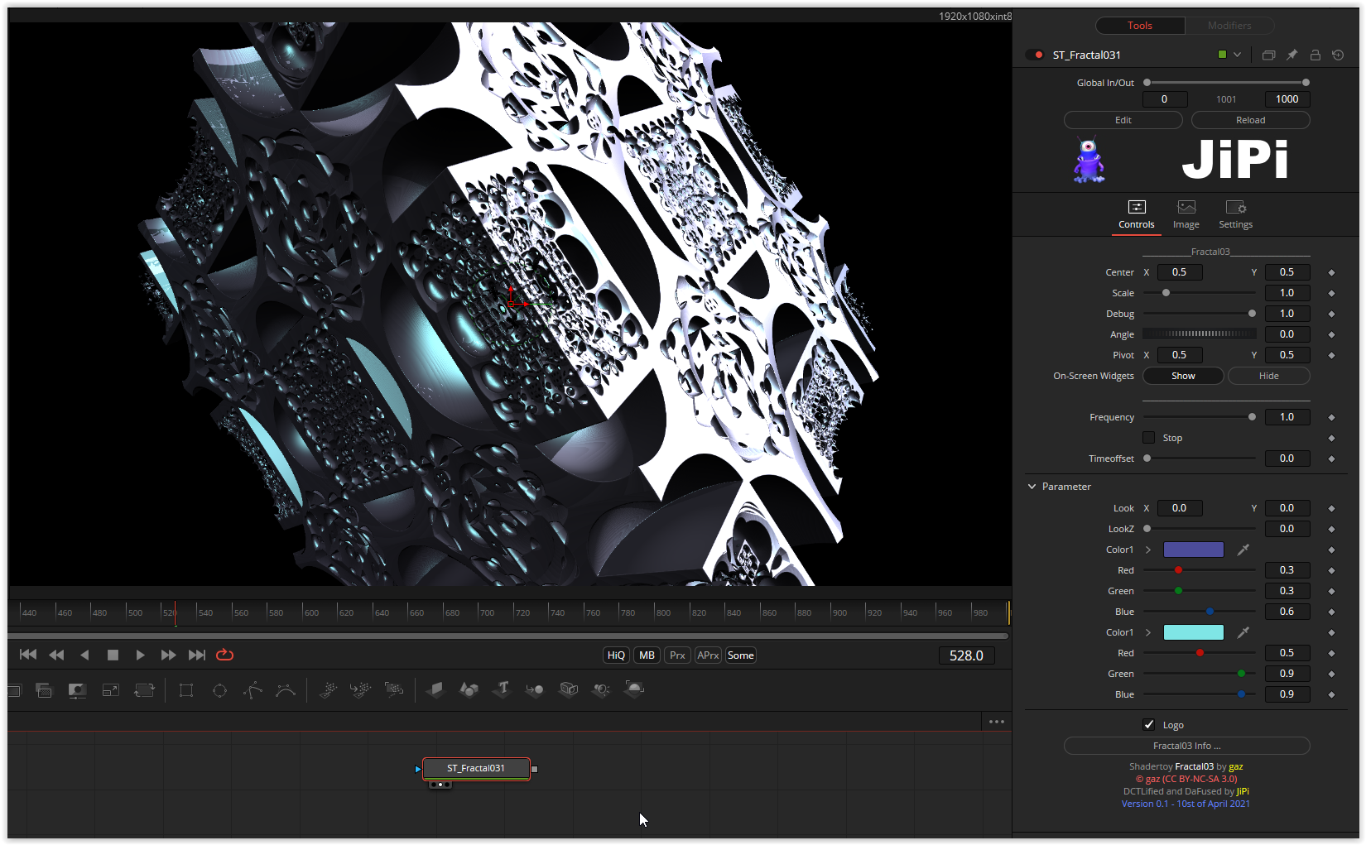Add a Renderer 3D tool
Image resolution: width=1366 pixels, height=845 pixels.
click(x=634, y=689)
